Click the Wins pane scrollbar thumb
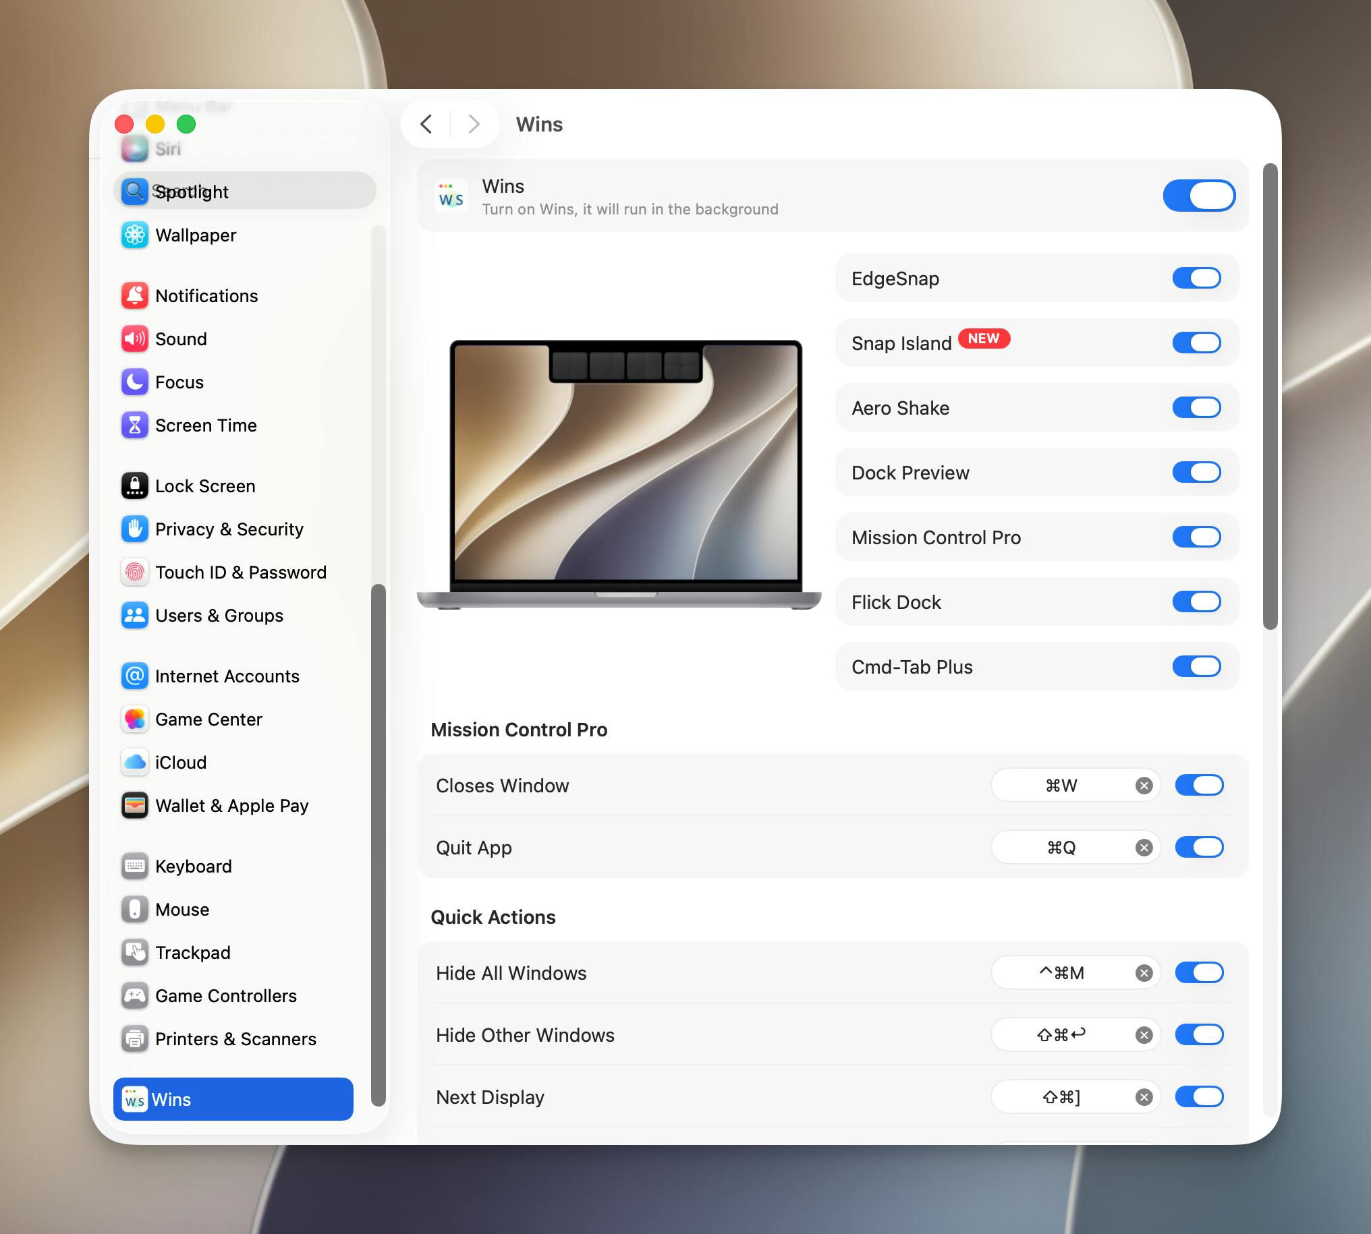Image resolution: width=1371 pixels, height=1234 pixels. pos(1270,396)
